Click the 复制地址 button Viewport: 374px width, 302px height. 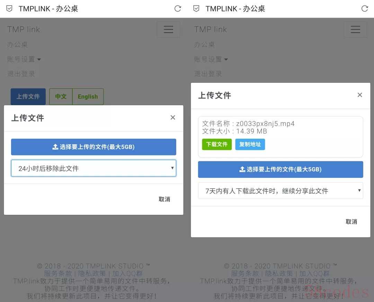(250, 144)
